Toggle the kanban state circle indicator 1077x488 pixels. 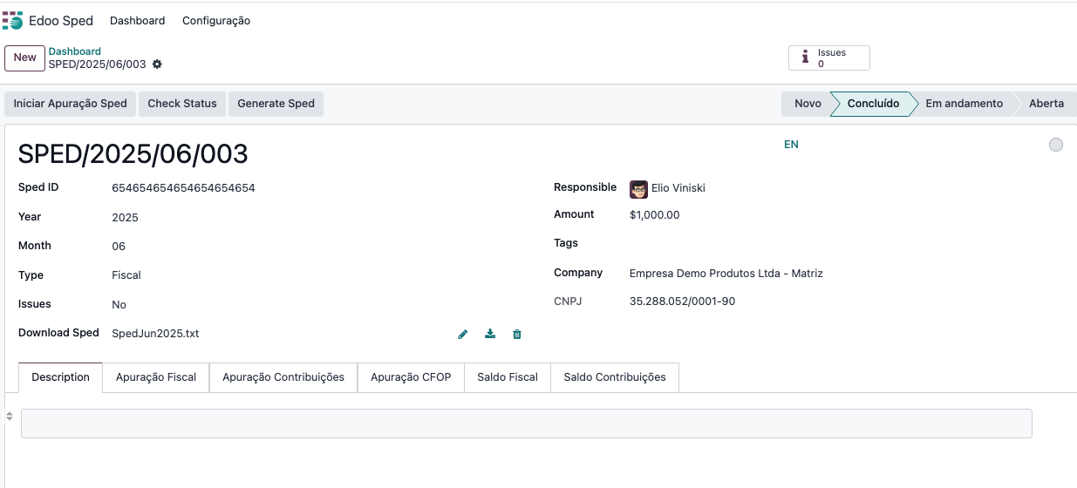coord(1056,145)
